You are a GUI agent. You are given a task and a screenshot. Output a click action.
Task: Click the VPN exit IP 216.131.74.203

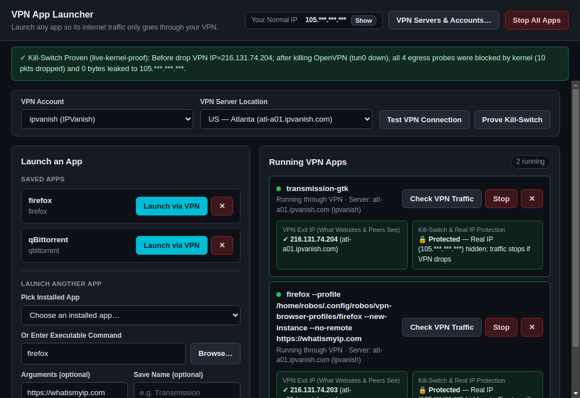(x=314, y=390)
